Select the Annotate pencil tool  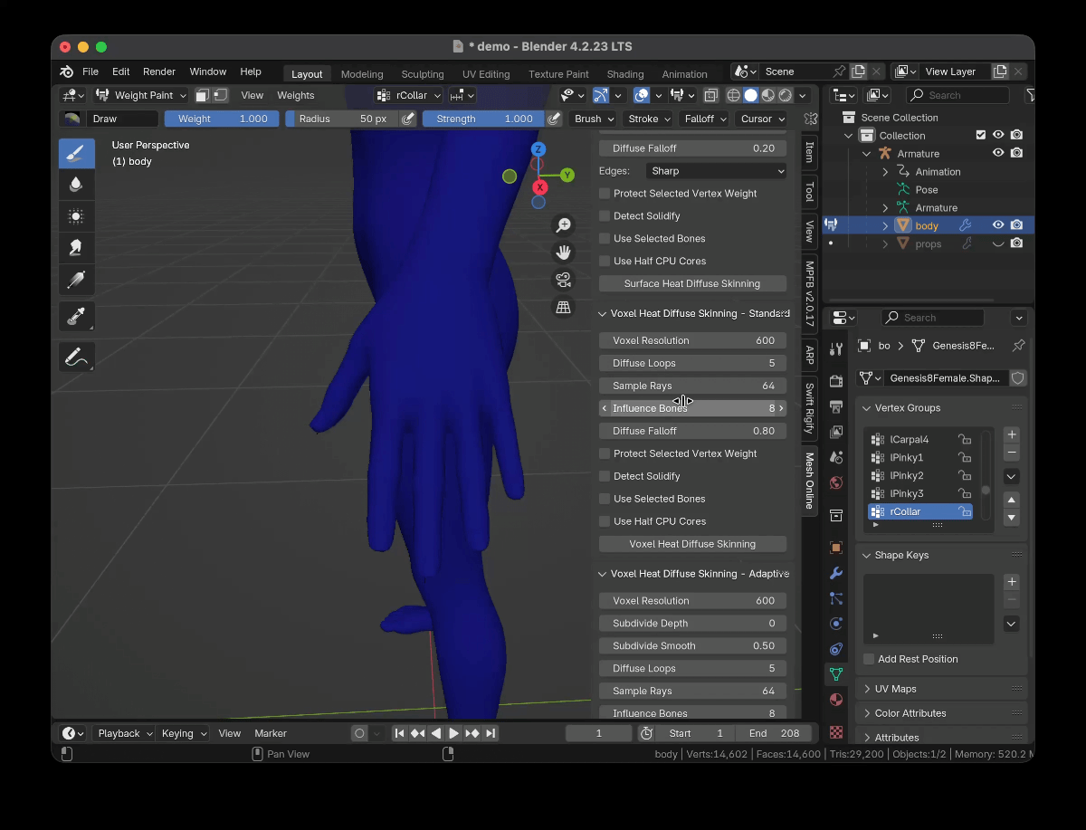(x=76, y=357)
